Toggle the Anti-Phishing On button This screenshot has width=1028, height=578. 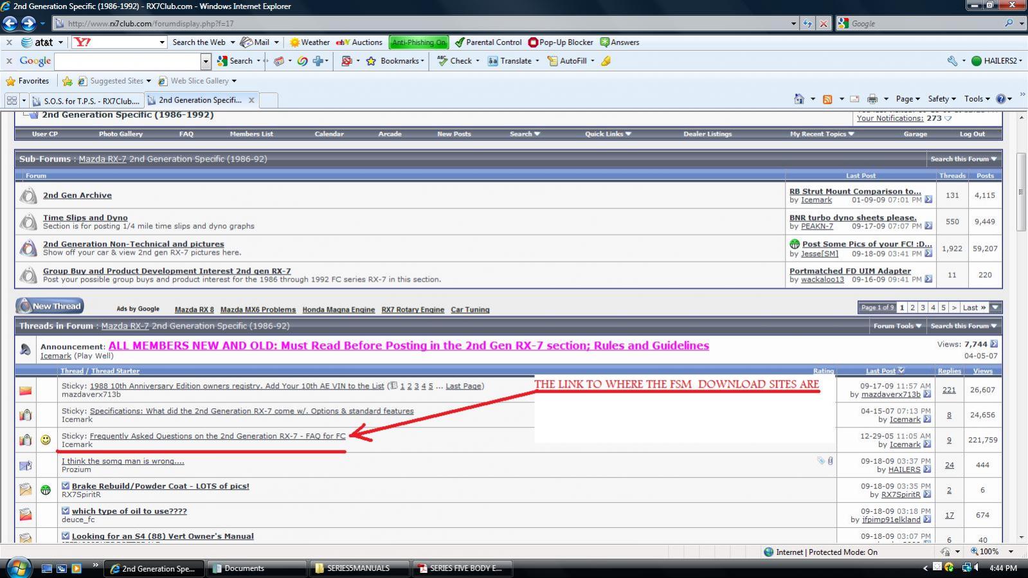(419, 42)
